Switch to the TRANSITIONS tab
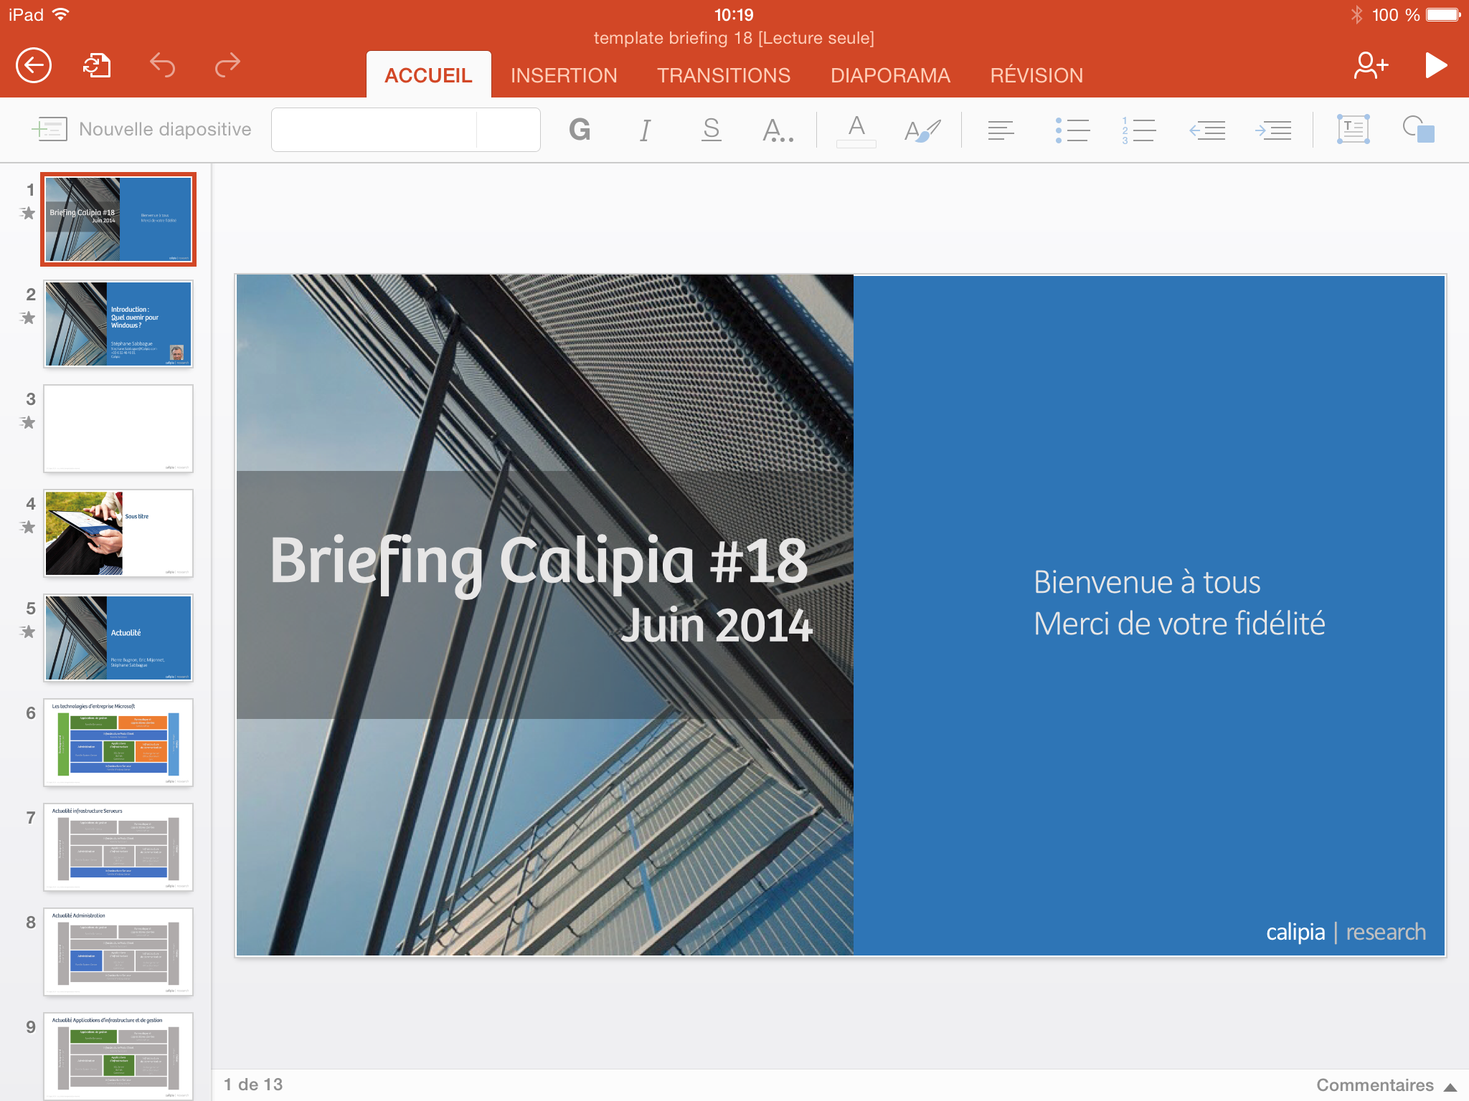 [x=724, y=75]
